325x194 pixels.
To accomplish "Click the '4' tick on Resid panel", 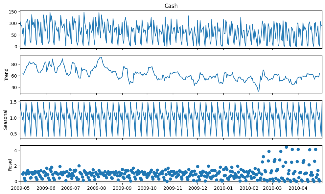I will click(x=15, y=151).
